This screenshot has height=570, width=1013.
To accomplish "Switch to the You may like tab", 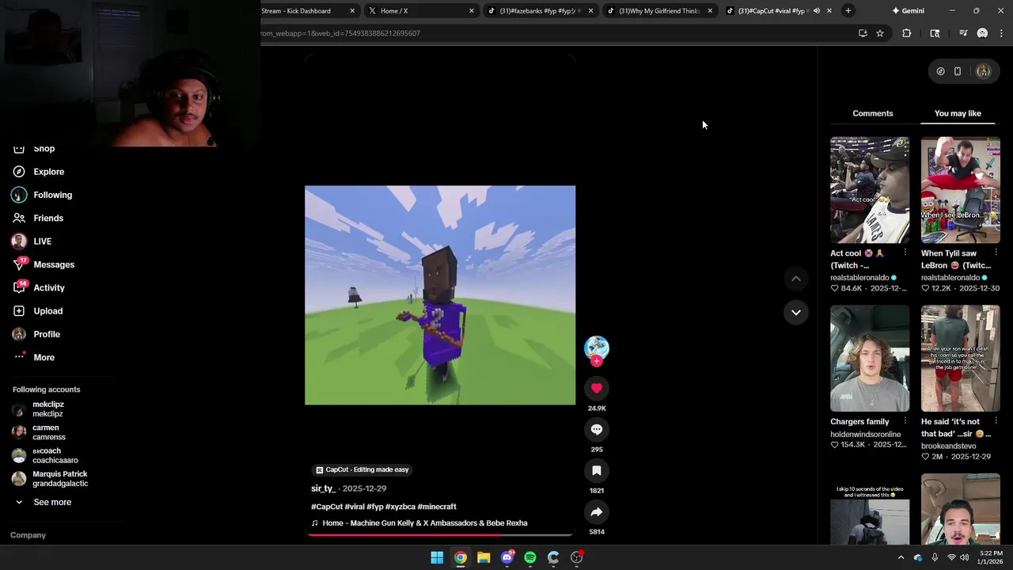I will (958, 113).
